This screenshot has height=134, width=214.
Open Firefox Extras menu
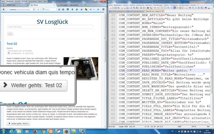coord(40,1)
